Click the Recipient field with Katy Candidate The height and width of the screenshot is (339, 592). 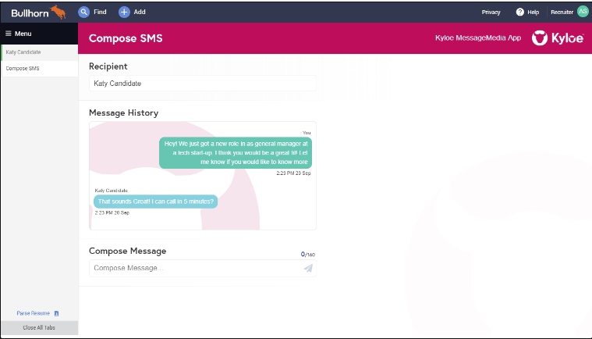pyautogui.click(x=202, y=83)
